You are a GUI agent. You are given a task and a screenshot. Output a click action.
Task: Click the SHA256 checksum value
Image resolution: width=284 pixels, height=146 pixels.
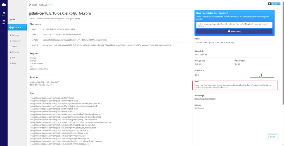[x=75, y=40]
